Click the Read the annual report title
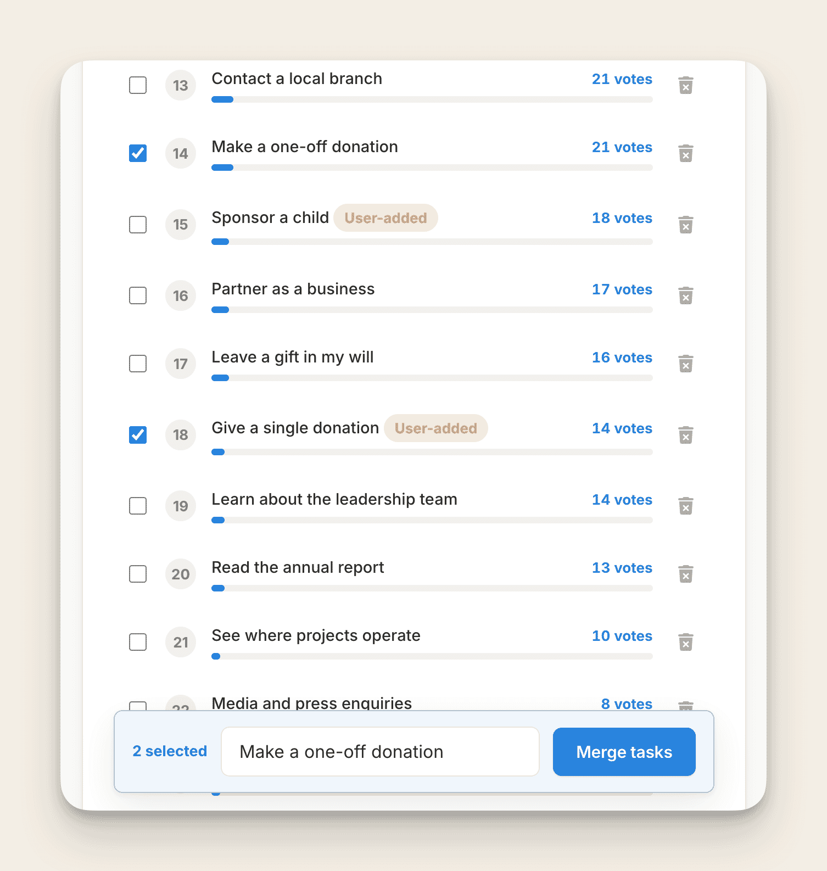 (x=298, y=568)
